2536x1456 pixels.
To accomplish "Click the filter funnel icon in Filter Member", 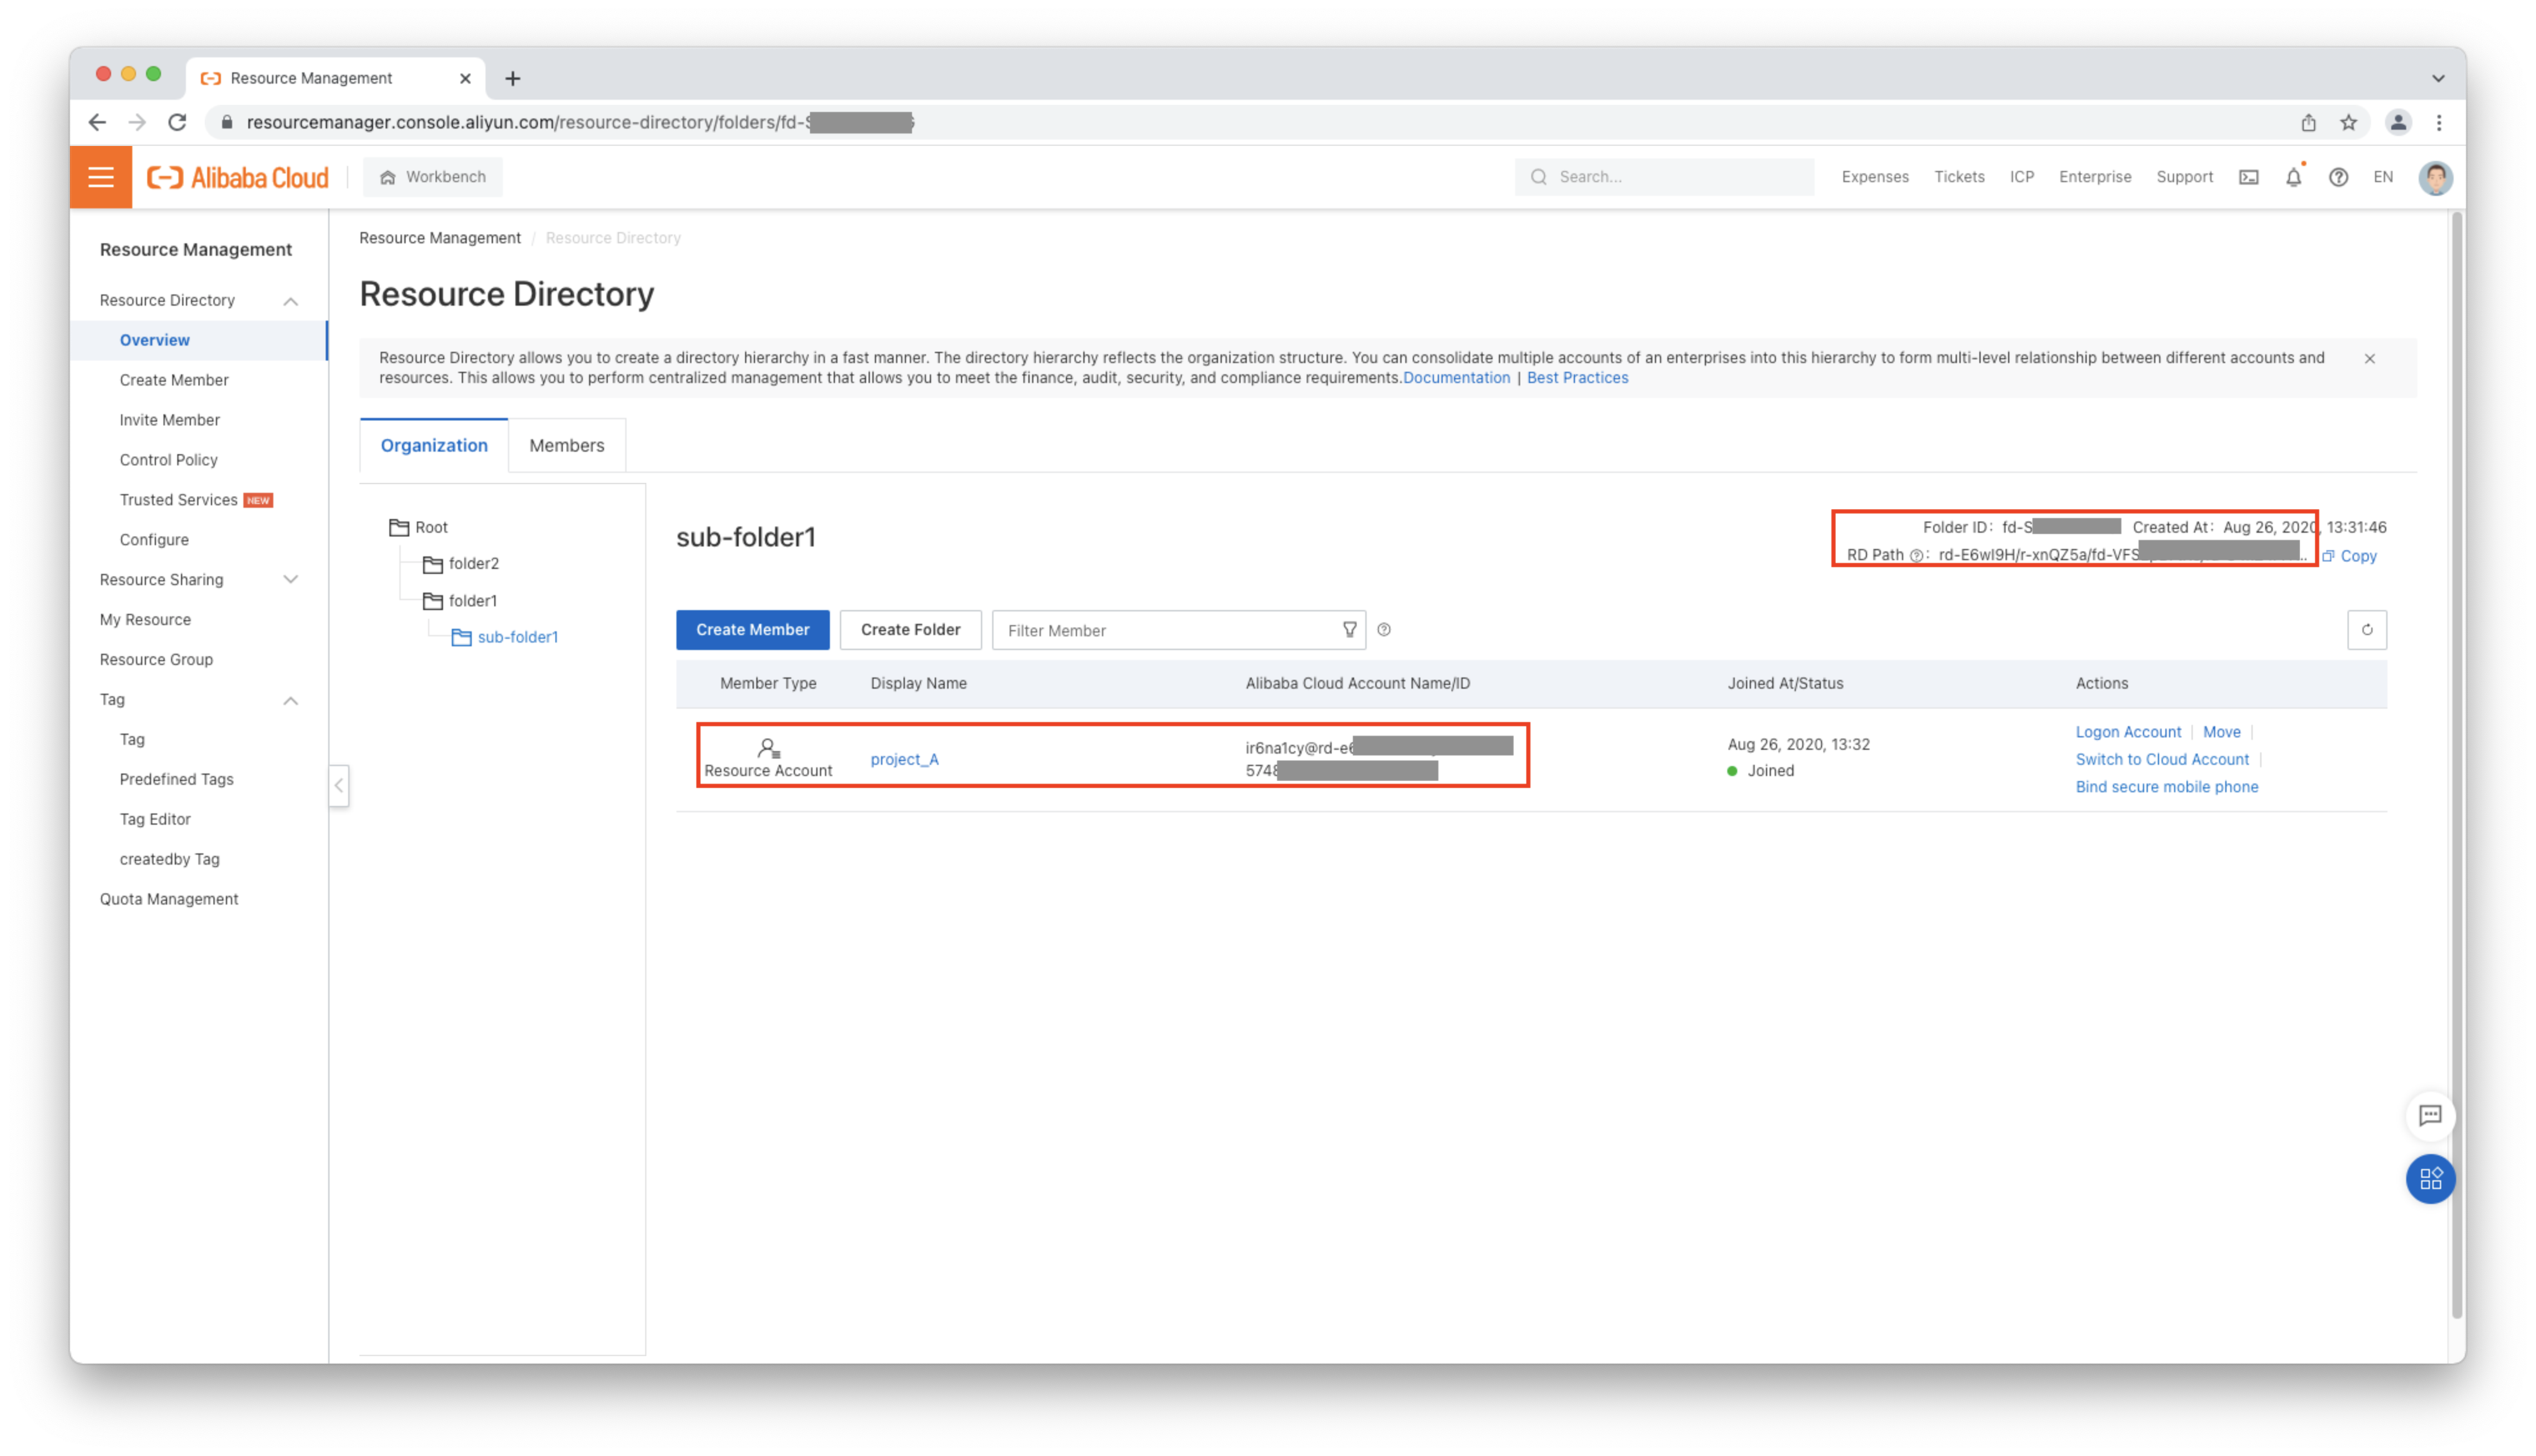I will click(1349, 630).
